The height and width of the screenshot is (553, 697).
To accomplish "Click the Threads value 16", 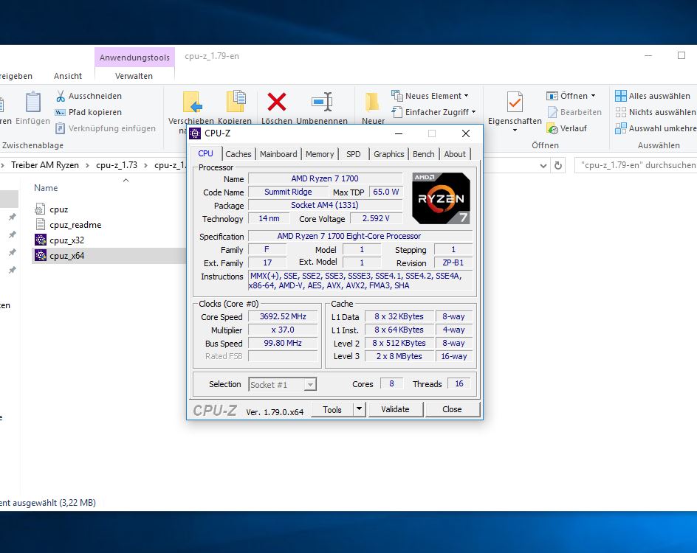I will point(459,383).
